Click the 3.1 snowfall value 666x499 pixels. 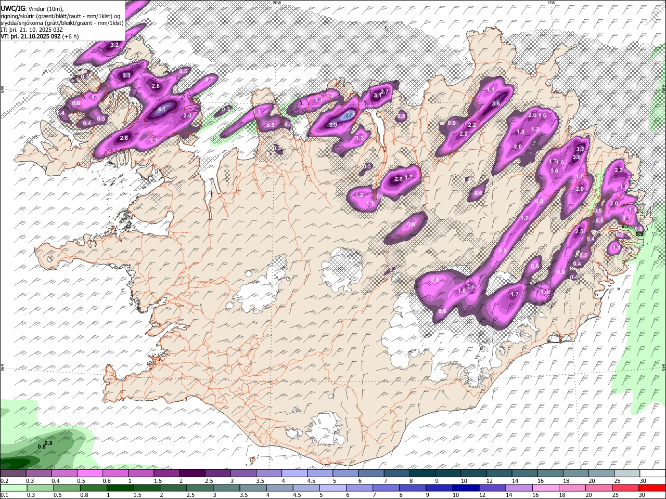coord(378,96)
